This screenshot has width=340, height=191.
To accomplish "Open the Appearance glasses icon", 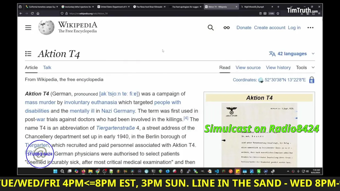I will pos(227,28).
